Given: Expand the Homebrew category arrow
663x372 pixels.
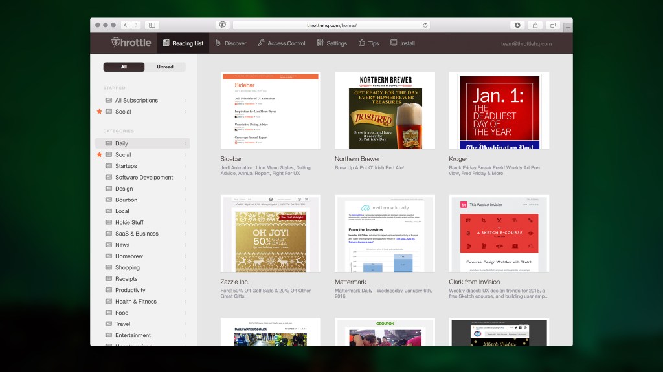Looking at the screenshot, I should pos(186,256).
